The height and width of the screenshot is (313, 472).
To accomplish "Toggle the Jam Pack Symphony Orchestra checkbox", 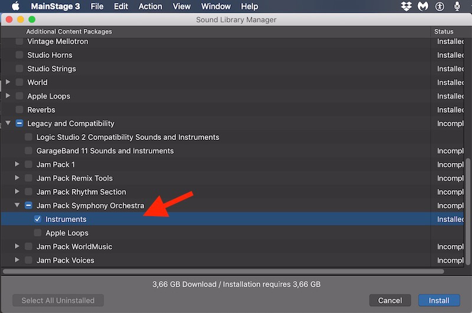I will click(28, 206).
